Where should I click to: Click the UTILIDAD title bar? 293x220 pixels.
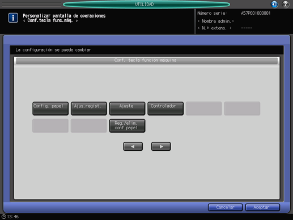tap(146, 4)
